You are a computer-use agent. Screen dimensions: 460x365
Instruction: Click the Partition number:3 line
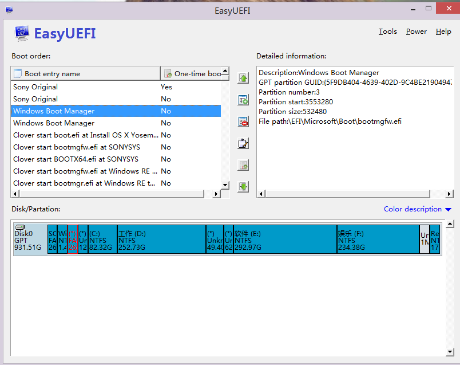(x=289, y=92)
